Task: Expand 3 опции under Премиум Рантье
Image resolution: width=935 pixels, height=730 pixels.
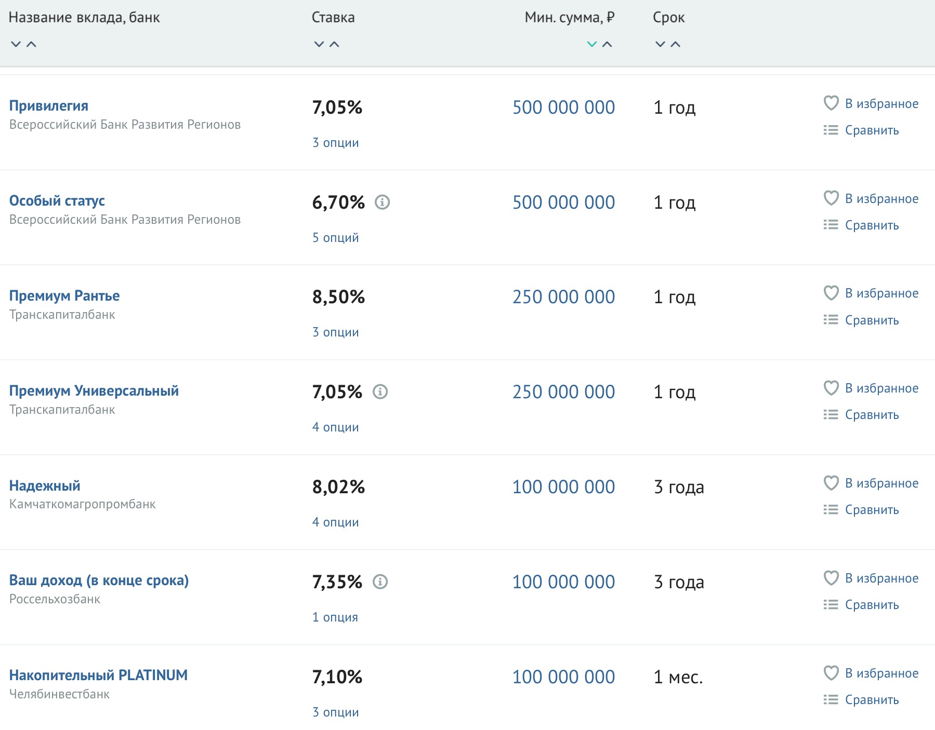Action: [x=335, y=332]
